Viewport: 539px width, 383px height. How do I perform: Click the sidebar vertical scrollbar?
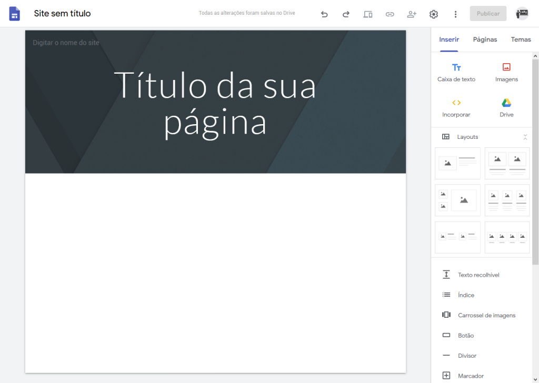point(535,158)
